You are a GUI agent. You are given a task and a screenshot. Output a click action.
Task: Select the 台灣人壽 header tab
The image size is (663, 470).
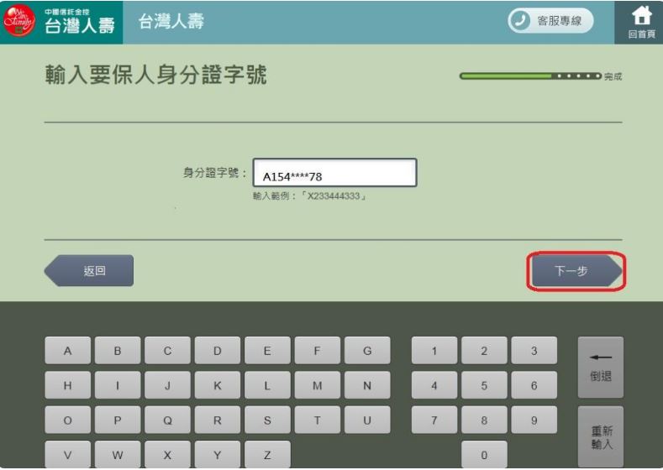coord(171,20)
